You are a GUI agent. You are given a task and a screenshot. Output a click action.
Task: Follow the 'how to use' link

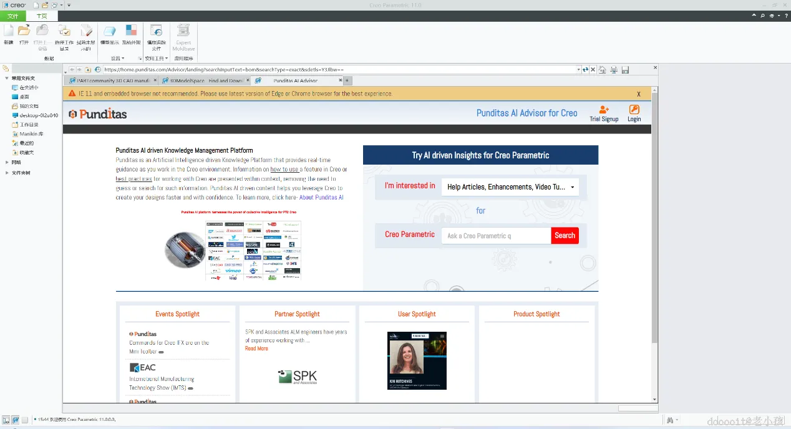point(284,170)
